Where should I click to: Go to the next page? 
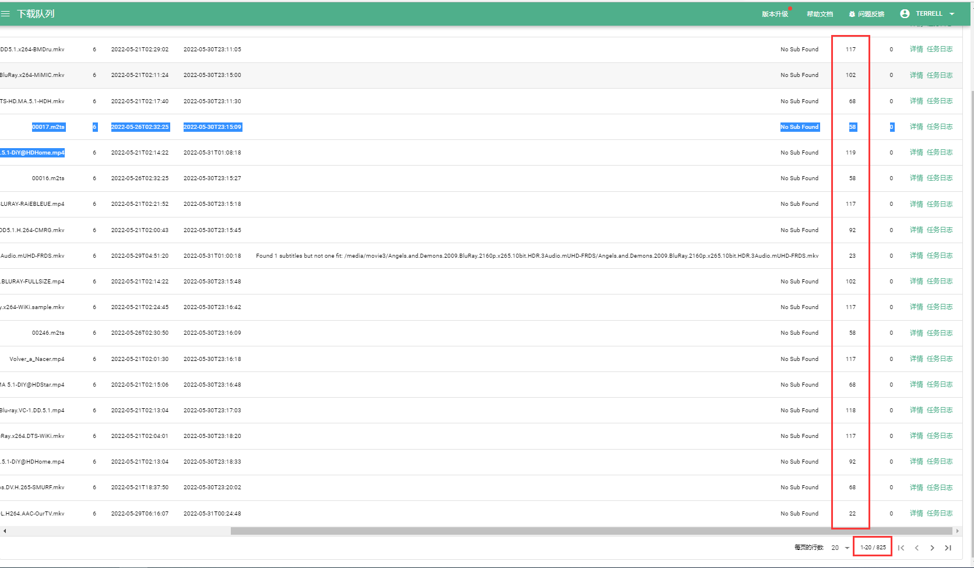click(x=933, y=548)
